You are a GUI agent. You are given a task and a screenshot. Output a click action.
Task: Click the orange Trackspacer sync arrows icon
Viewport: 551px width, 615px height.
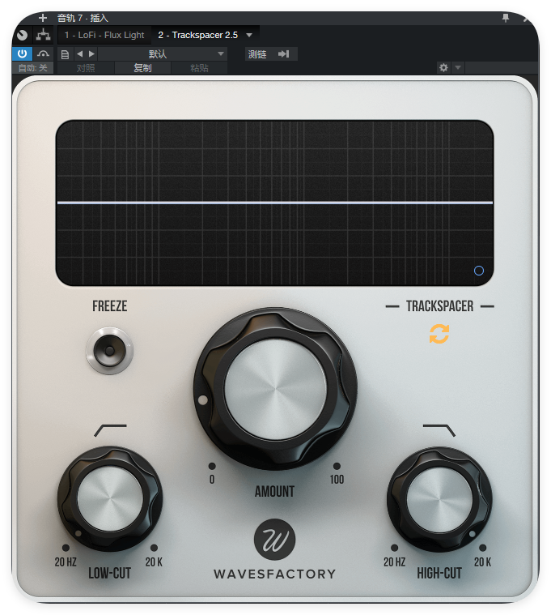click(439, 334)
